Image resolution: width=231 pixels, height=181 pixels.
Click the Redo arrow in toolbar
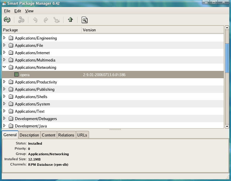click(46, 20)
